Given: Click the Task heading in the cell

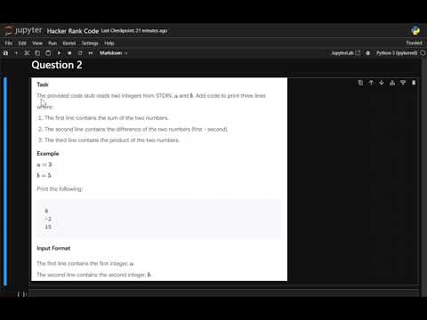Looking at the screenshot, I should 43,84.
